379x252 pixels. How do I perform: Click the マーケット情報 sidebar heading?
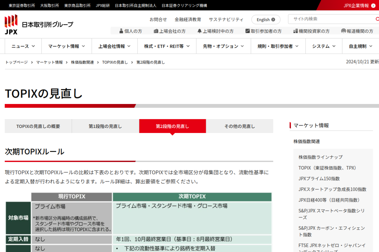(x=311, y=125)
